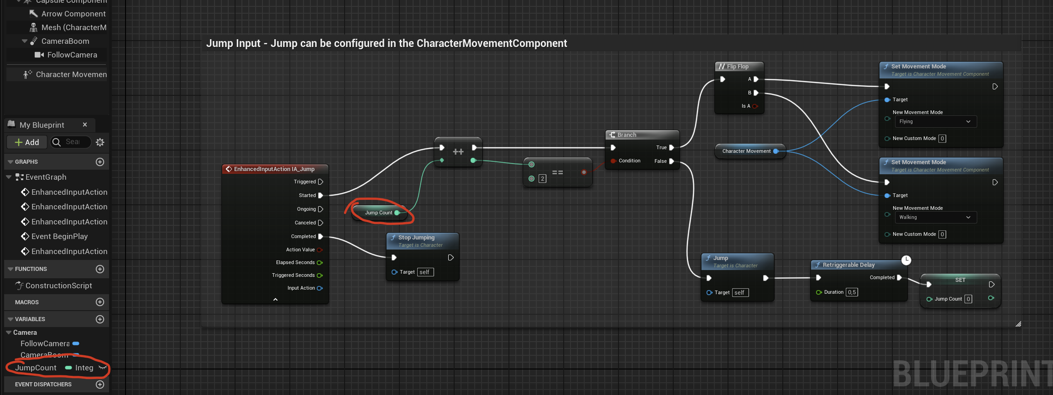1053x395 pixels.
Task: Click New Custom Mode field on Walking node
Action: tap(942, 234)
